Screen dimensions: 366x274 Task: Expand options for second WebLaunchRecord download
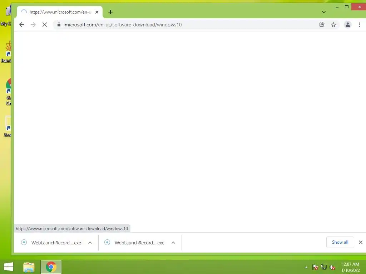(173, 243)
